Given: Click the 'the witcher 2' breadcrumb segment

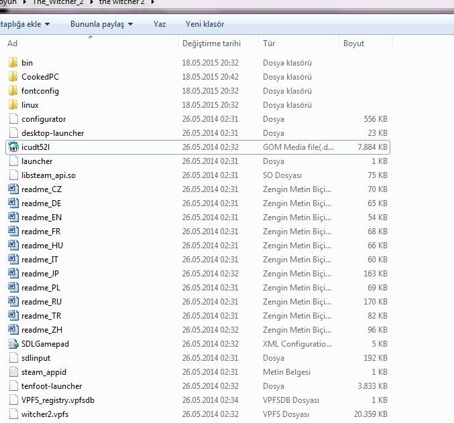Looking at the screenshot, I should point(121,2).
